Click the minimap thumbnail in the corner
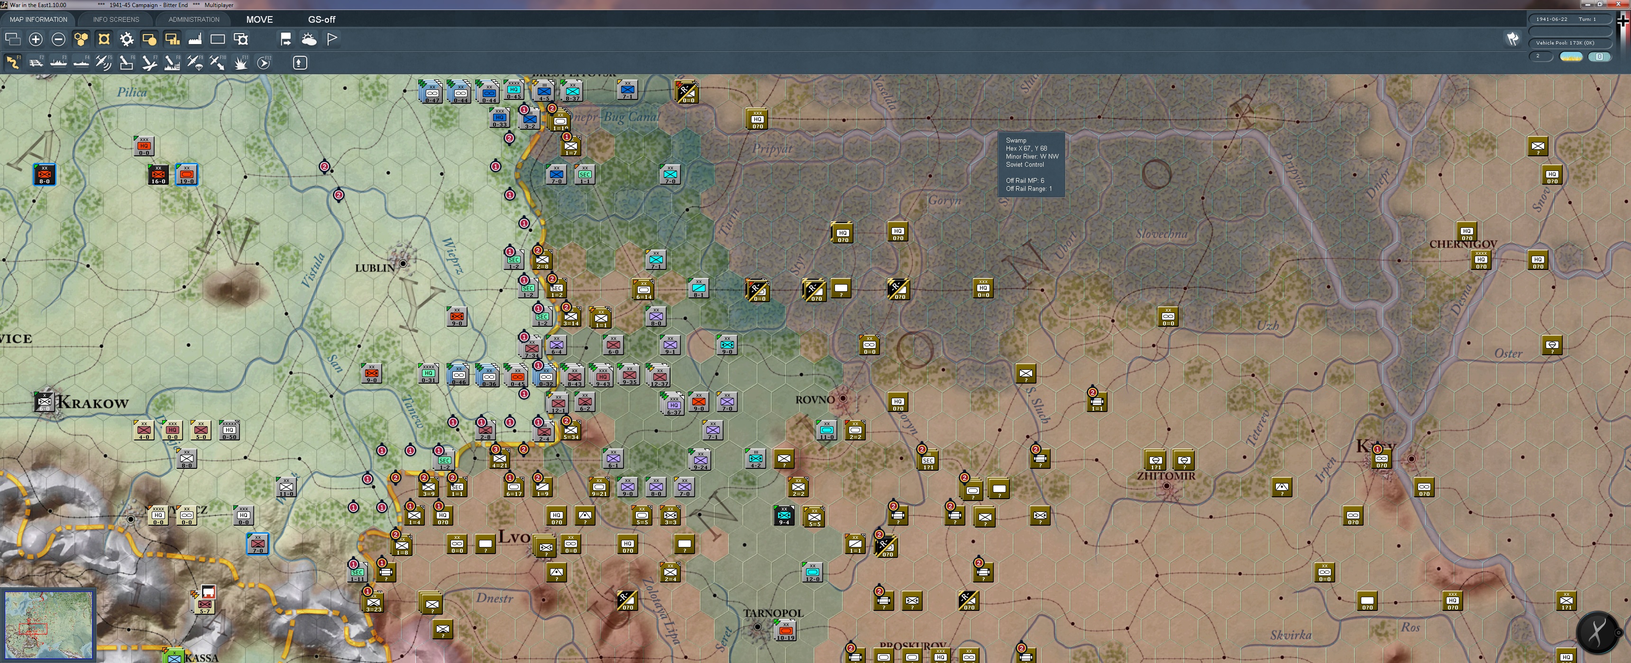This screenshot has height=663, width=1631. pos(48,625)
